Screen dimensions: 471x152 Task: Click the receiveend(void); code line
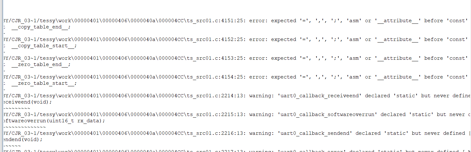[x=27, y=102]
